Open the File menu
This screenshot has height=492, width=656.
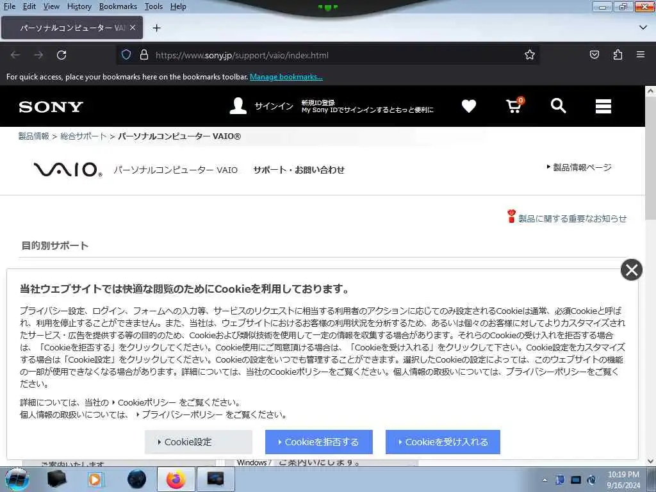point(9,6)
